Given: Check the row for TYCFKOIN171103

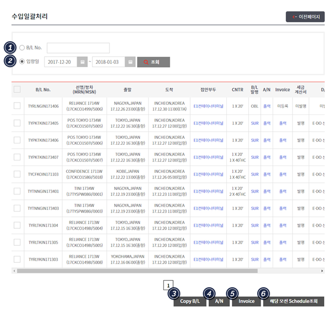Looking at the screenshot, I should [x=17, y=174].
